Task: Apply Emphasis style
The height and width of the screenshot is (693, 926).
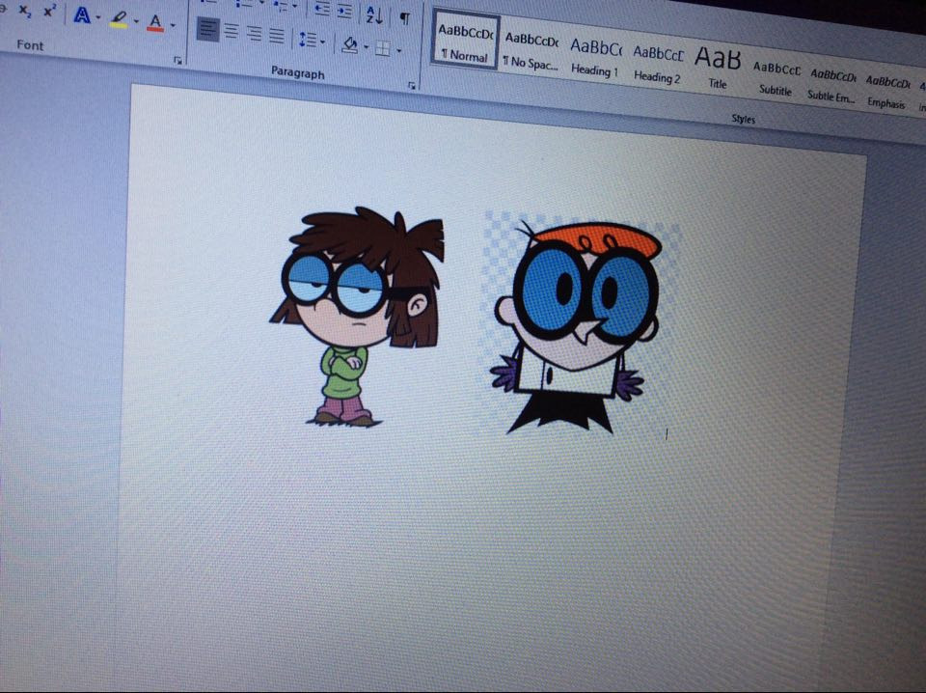Action: point(887,92)
